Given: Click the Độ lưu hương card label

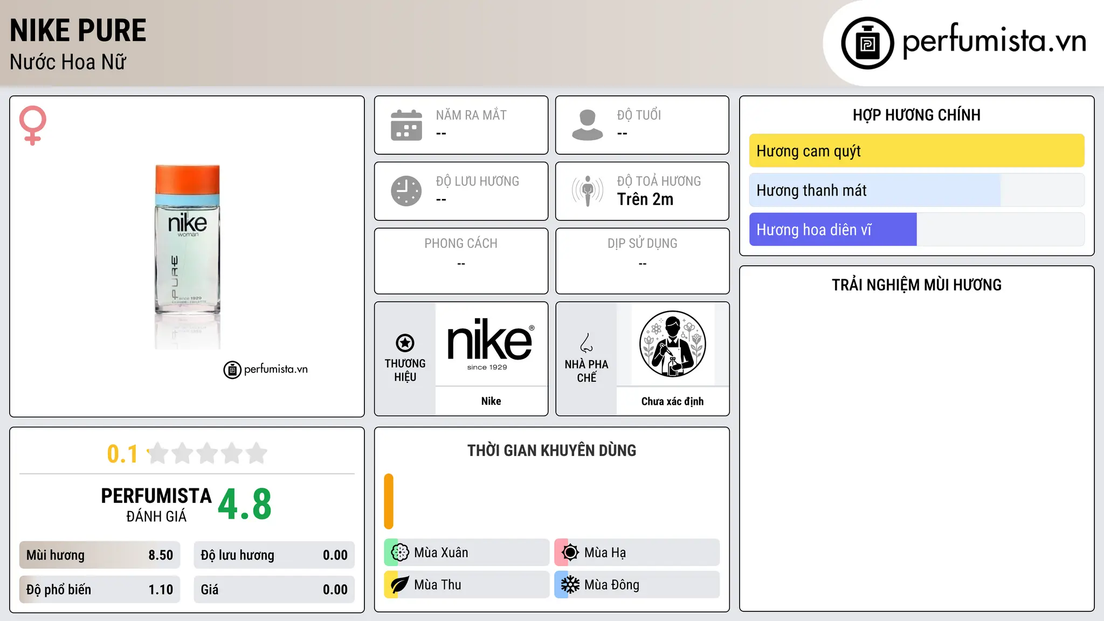Looking at the screenshot, I should [x=478, y=181].
